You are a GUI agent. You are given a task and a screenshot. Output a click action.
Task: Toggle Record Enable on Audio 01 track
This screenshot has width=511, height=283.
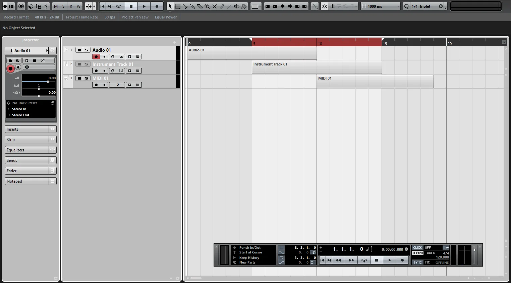pyautogui.click(x=96, y=57)
